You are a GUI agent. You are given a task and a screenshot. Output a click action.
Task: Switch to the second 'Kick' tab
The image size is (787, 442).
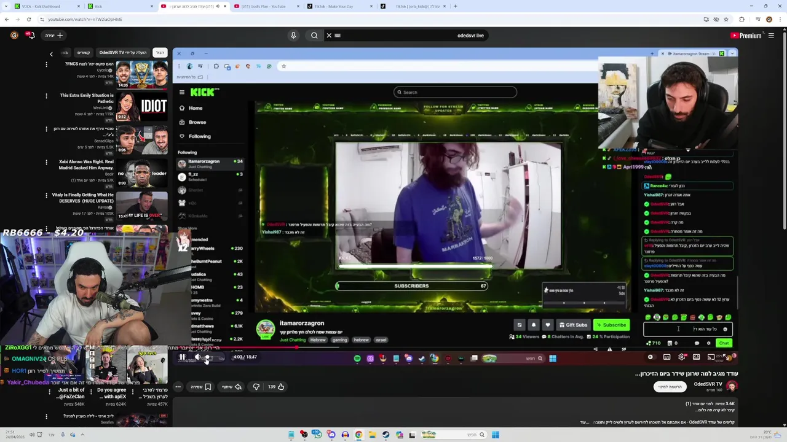[120, 6]
